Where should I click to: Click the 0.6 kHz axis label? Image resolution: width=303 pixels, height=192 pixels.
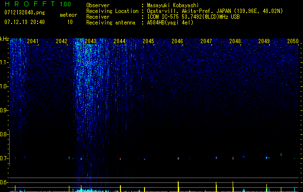tap(4, 182)
